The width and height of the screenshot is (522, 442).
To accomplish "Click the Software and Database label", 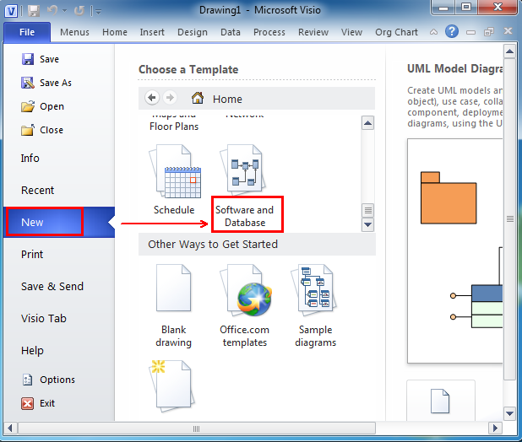I will [245, 216].
